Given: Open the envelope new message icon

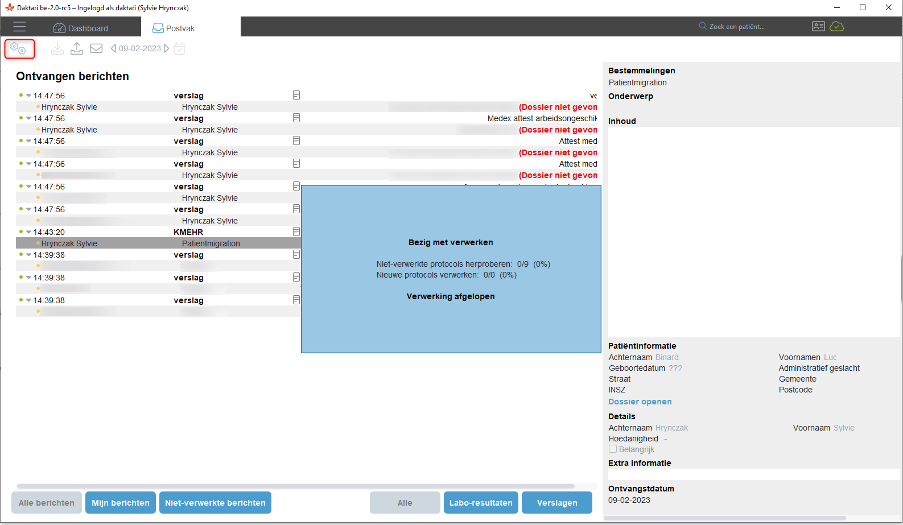Looking at the screenshot, I should 97,49.
